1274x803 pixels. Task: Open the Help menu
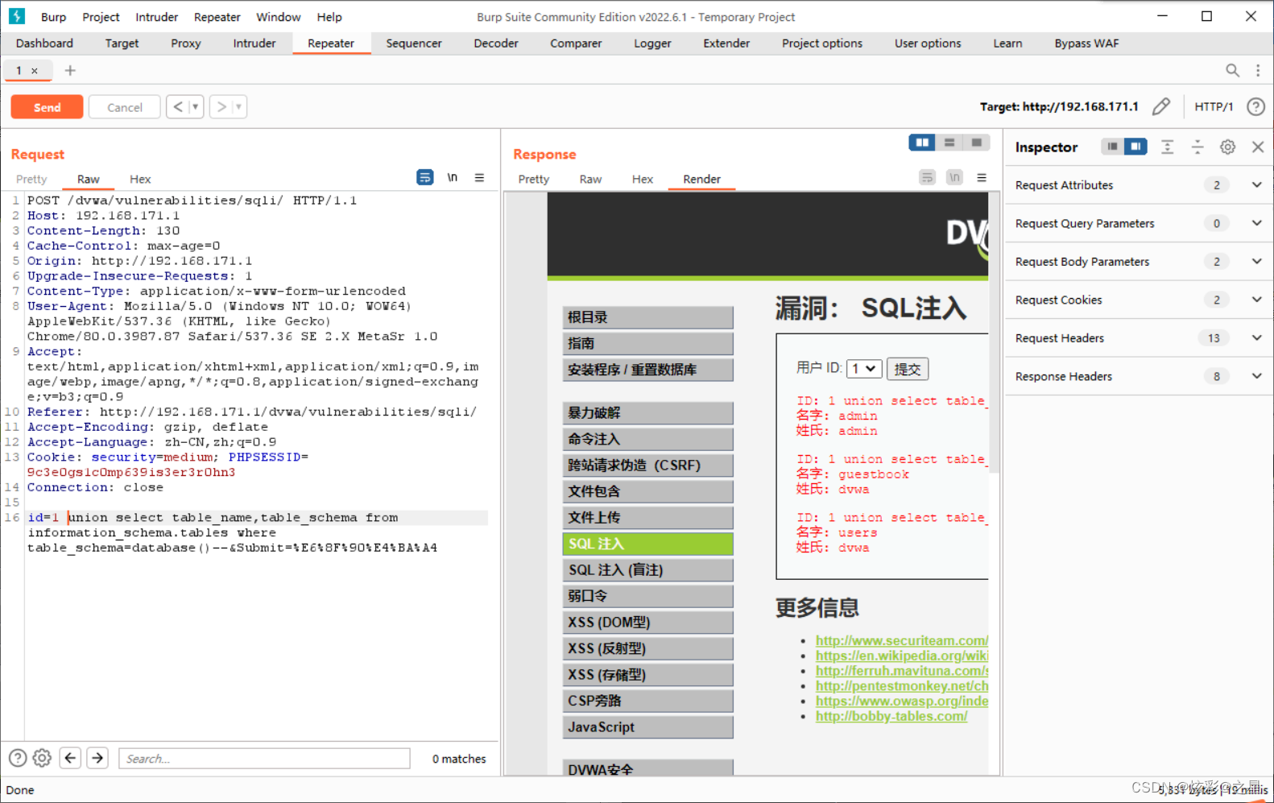pyautogui.click(x=329, y=17)
